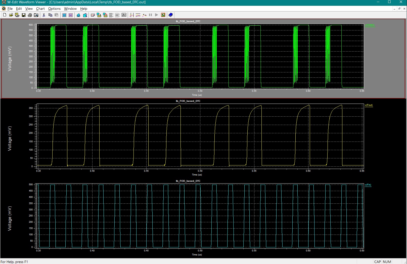Select the v(Fin) trace label
Viewport: 407px width, 264px height.
pyautogui.click(x=368, y=185)
